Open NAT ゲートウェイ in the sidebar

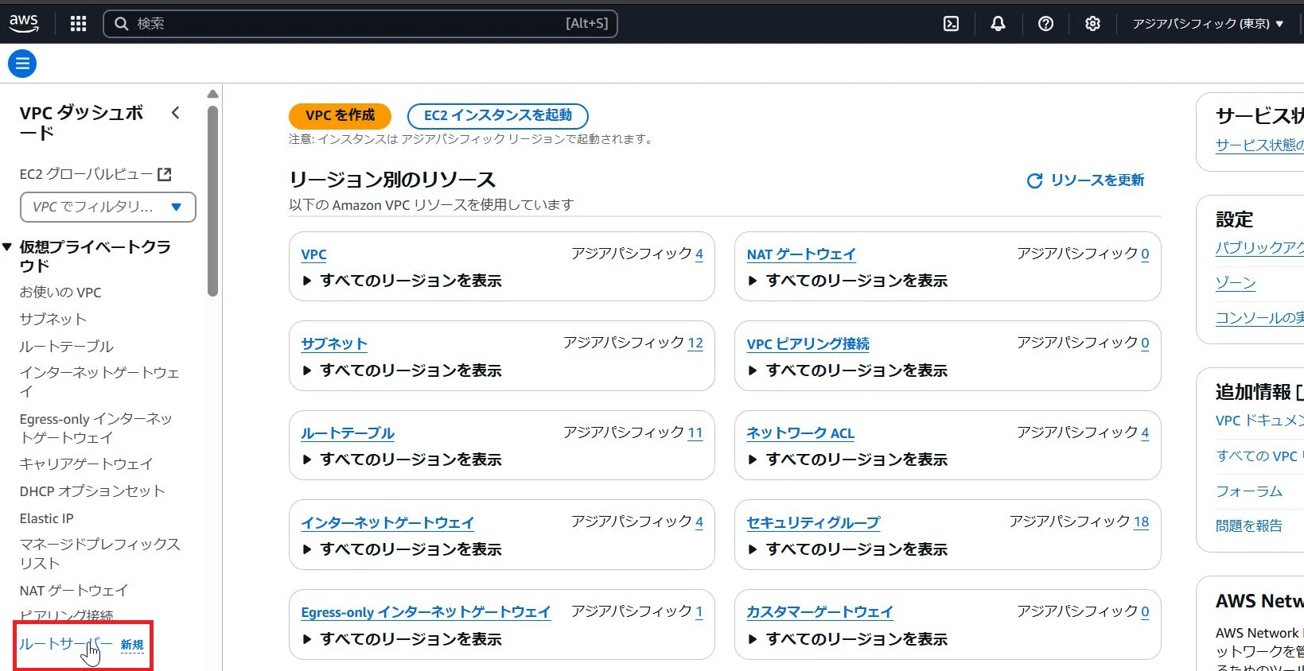pyautogui.click(x=73, y=591)
